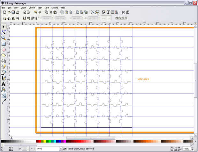Click the Export bitmap icon
This screenshot has width=198, height=152.
pyautogui.click(x=29, y=12)
